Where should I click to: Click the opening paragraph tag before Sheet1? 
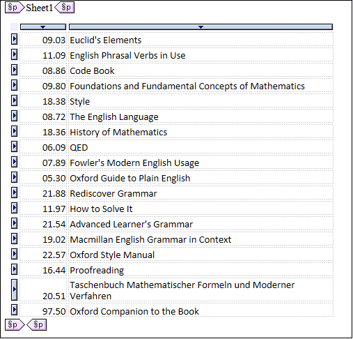pos(15,8)
